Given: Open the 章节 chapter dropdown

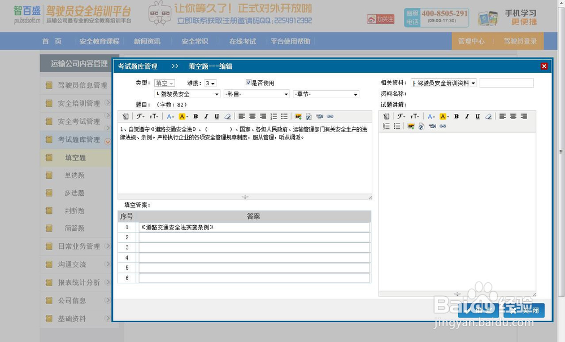Looking at the screenshot, I should tap(326, 94).
